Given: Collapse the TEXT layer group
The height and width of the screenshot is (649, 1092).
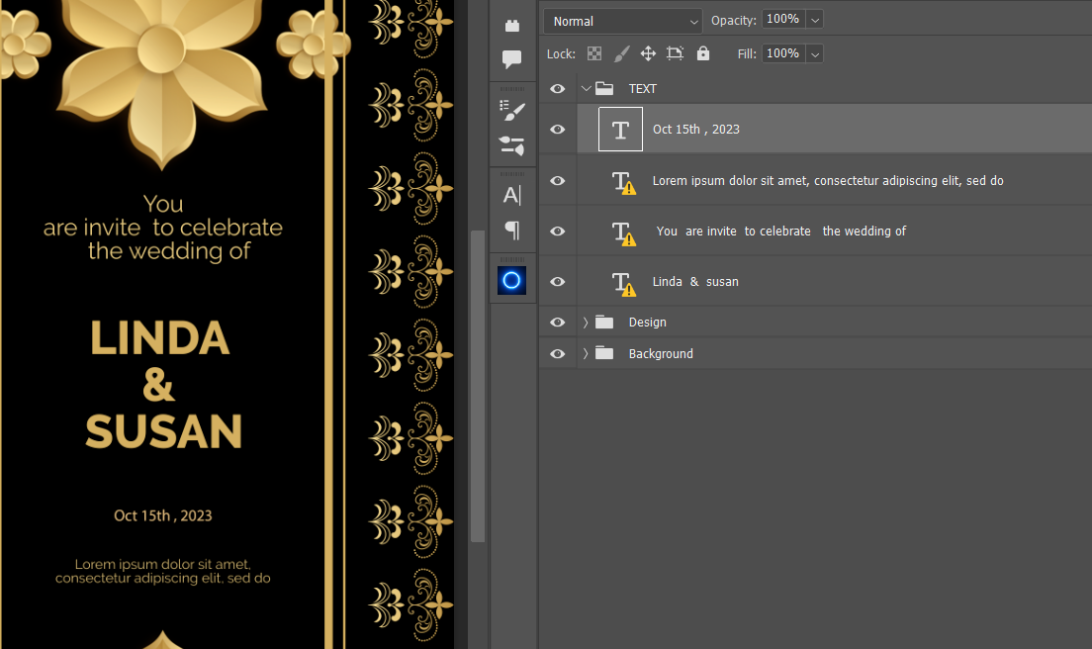Looking at the screenshot, I should point(586,89).
